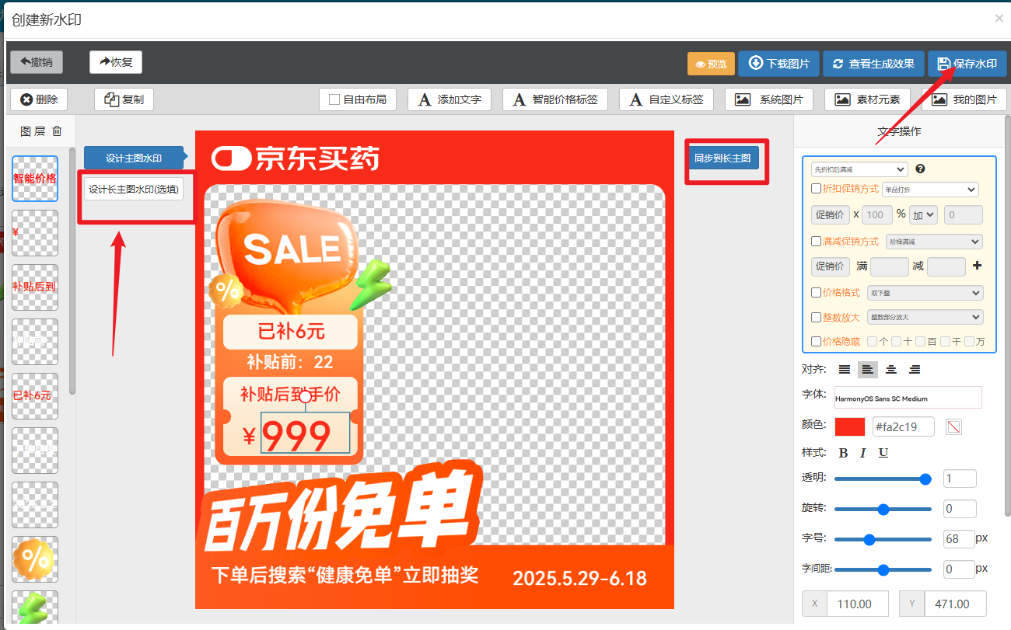Open 先折扣后满减 dropdown
1011x630 pixels.
pos(859,169)
